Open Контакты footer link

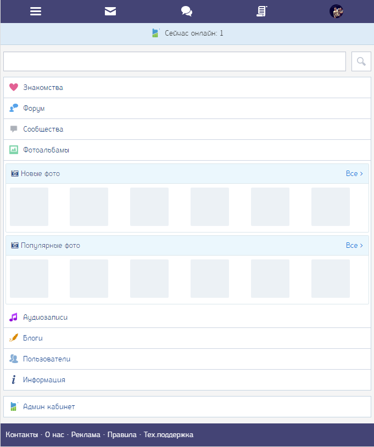click(x=22, y=435)
